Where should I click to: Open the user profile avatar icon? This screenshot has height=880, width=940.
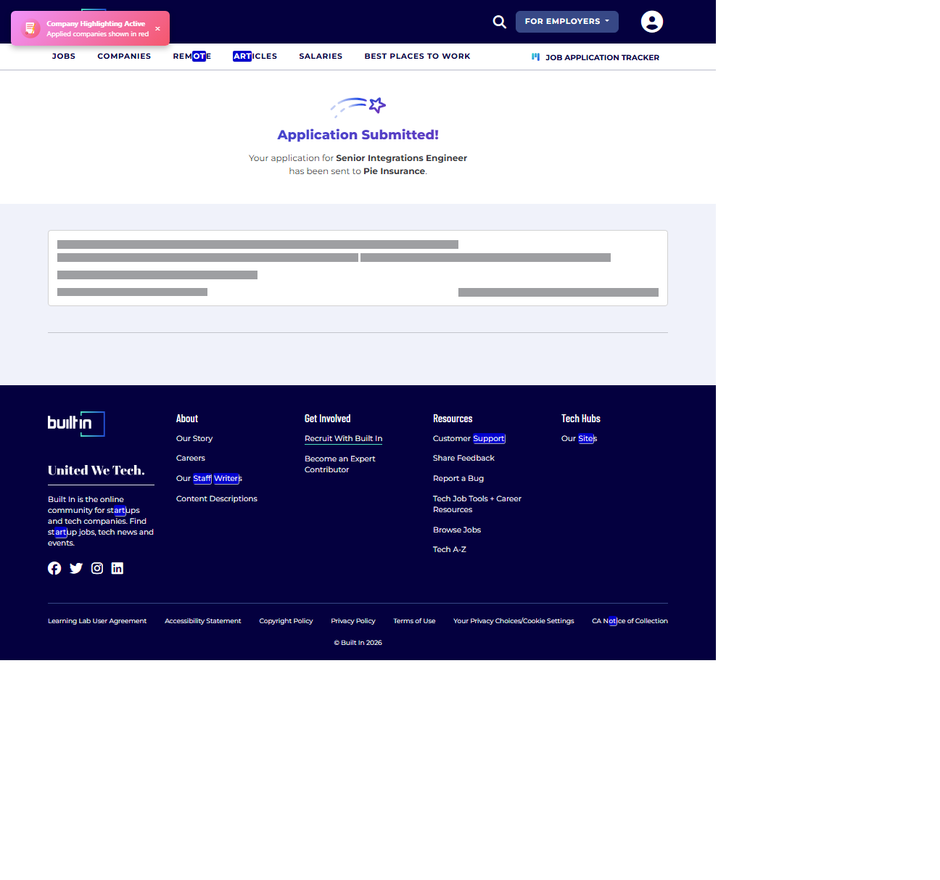pyautogui.click(x=651, y=22)
